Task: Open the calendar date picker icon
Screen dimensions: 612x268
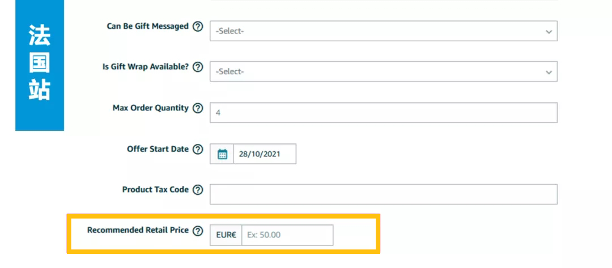Action: click(222, 154)
